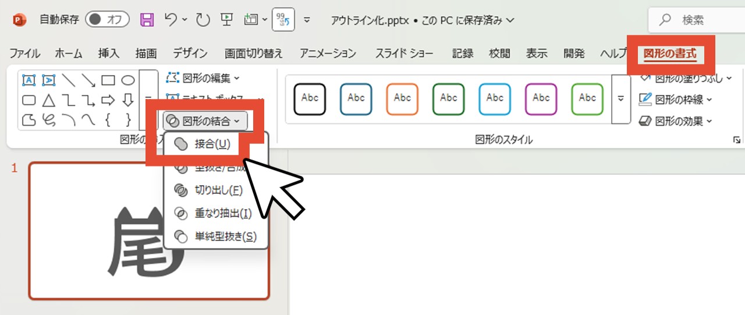This screenshot has width=745, height=315.
Task: Pick the straight line shape
Action: tap(68, 80)
